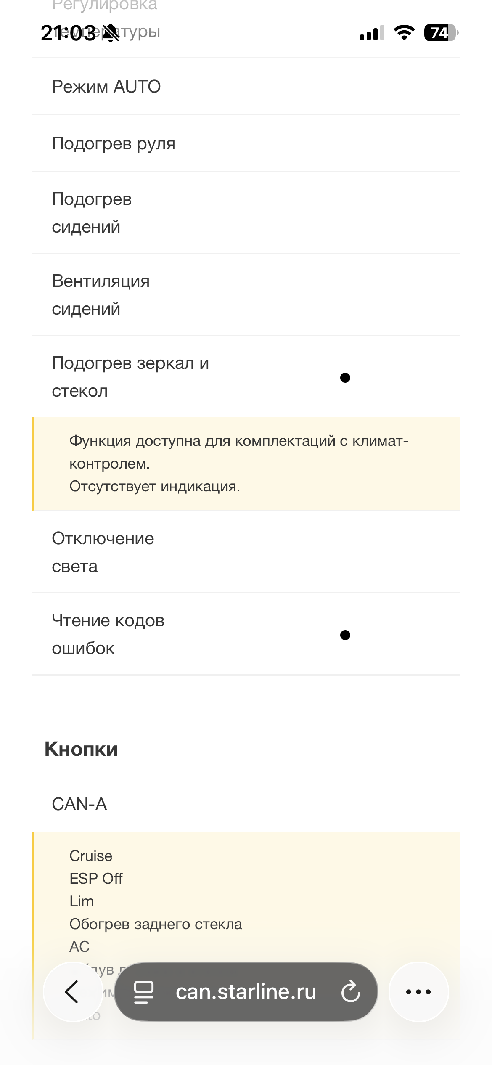Reload the can.starline.ru page
This screenshot has height=1065, width=492.
pyautogui.click(x=350, y=992)
